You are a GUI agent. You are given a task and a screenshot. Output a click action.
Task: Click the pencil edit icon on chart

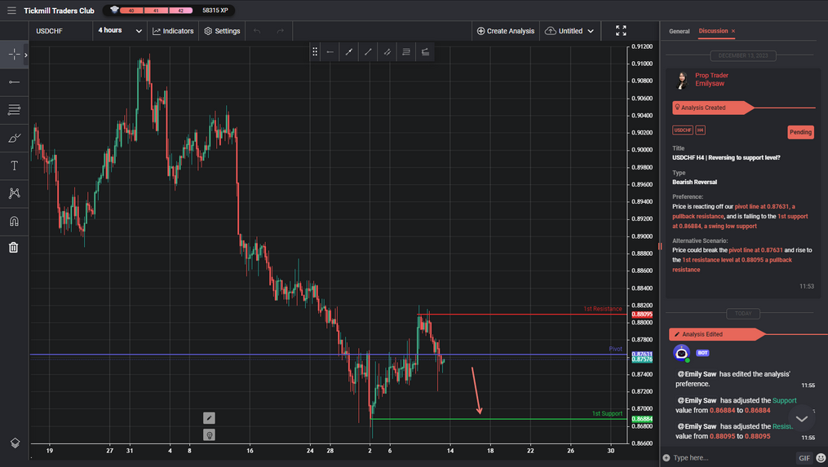pyautogui.click(x=209, y=418)
